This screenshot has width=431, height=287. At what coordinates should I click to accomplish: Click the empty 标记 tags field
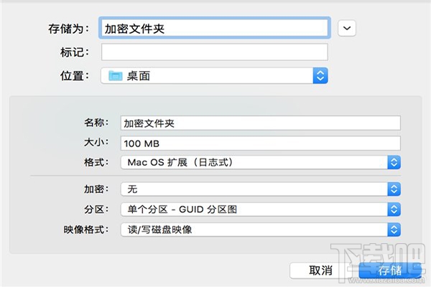(214, 52)
